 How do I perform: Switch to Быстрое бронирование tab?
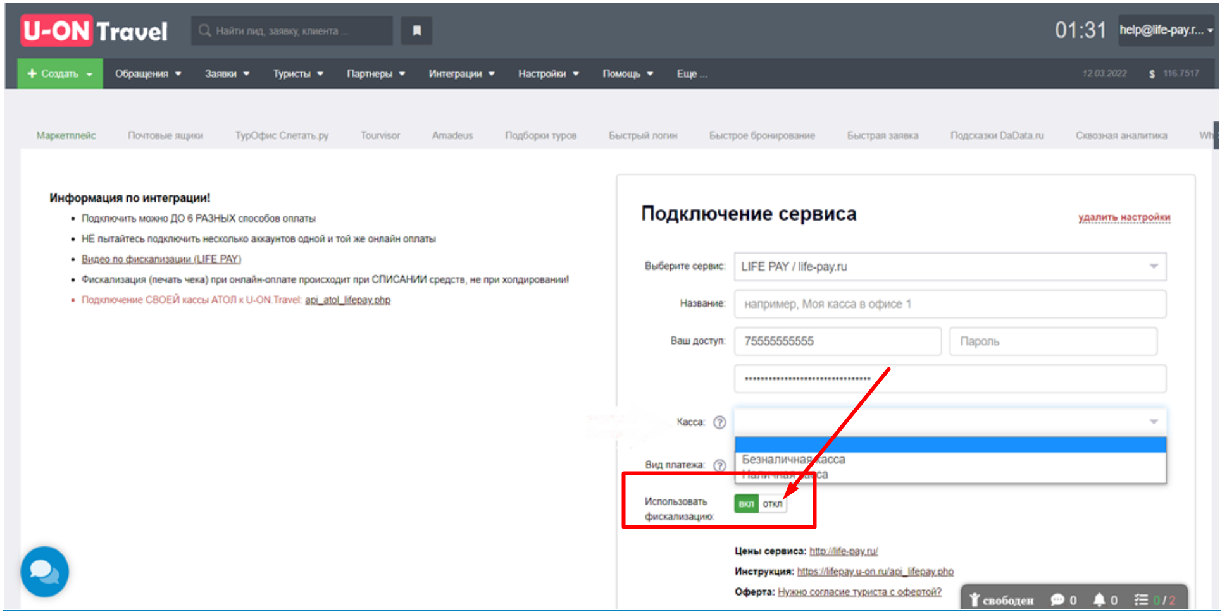point(763,135)
